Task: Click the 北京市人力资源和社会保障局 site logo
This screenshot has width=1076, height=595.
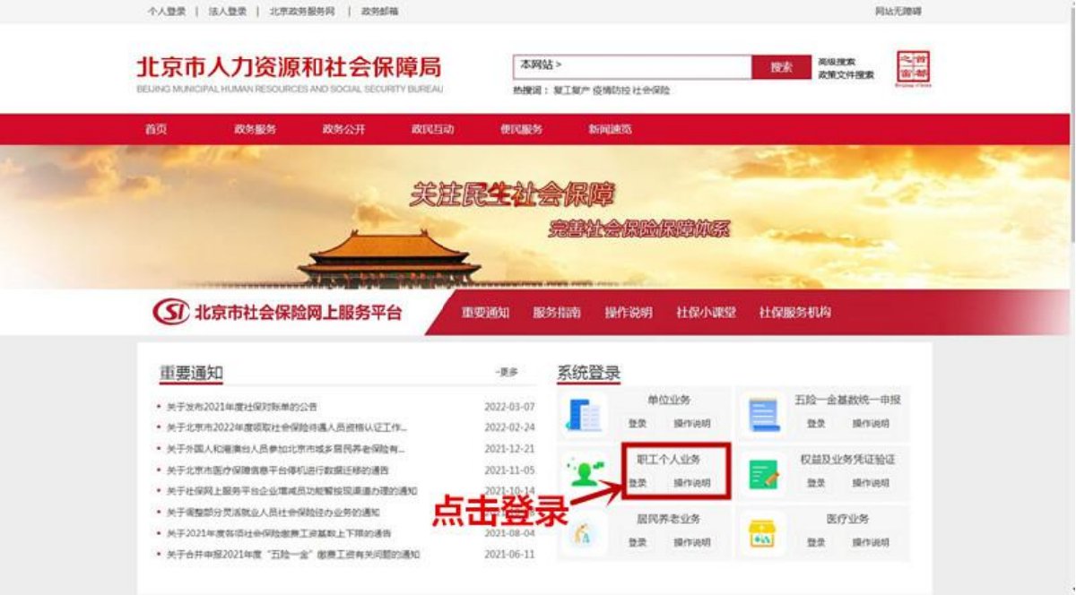Action: point(289,74)
